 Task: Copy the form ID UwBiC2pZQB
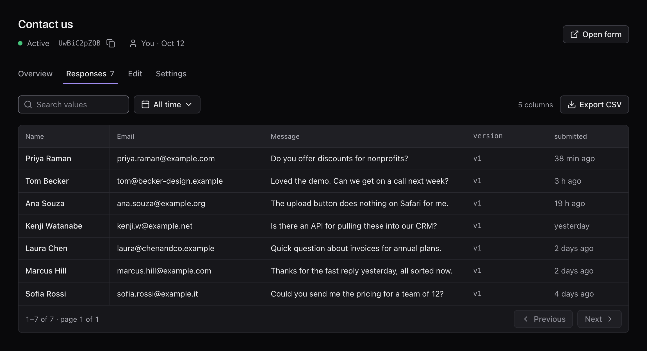tap(111, 43)
